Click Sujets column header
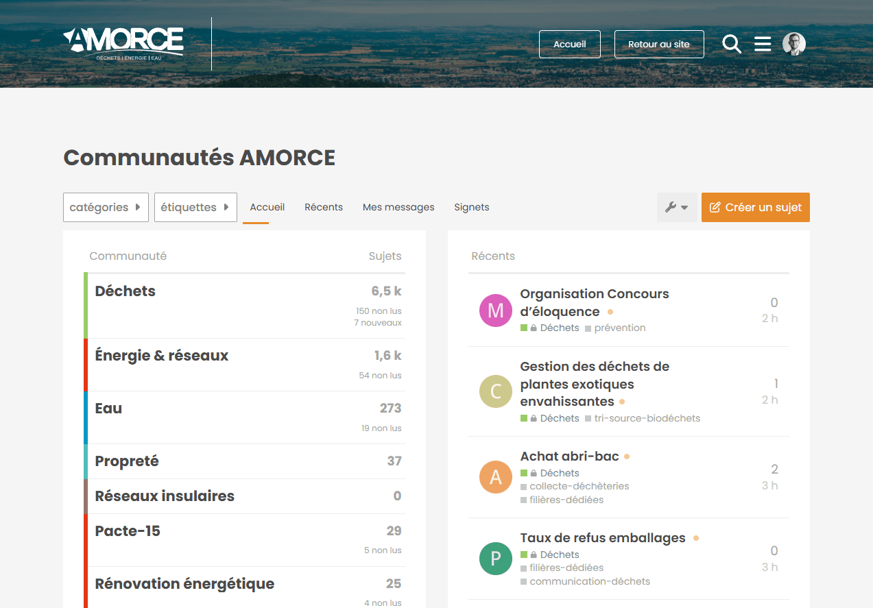This screenshot has width=873, height=608. point(385,256)
